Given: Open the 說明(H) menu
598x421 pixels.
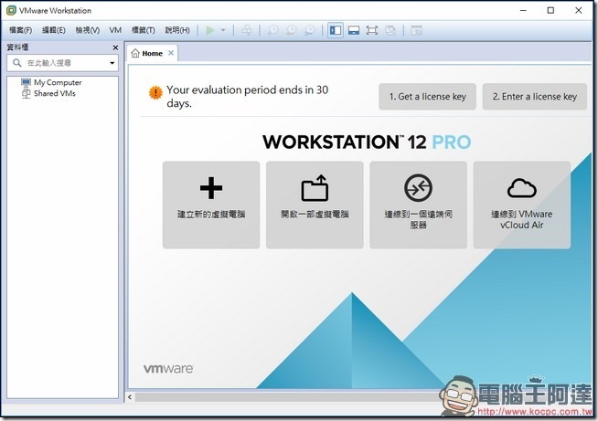Looking at the screenshot, I should tap(177, 30).
